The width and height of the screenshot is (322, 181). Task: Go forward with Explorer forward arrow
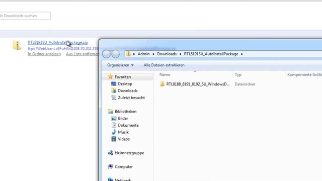[115, 54]
